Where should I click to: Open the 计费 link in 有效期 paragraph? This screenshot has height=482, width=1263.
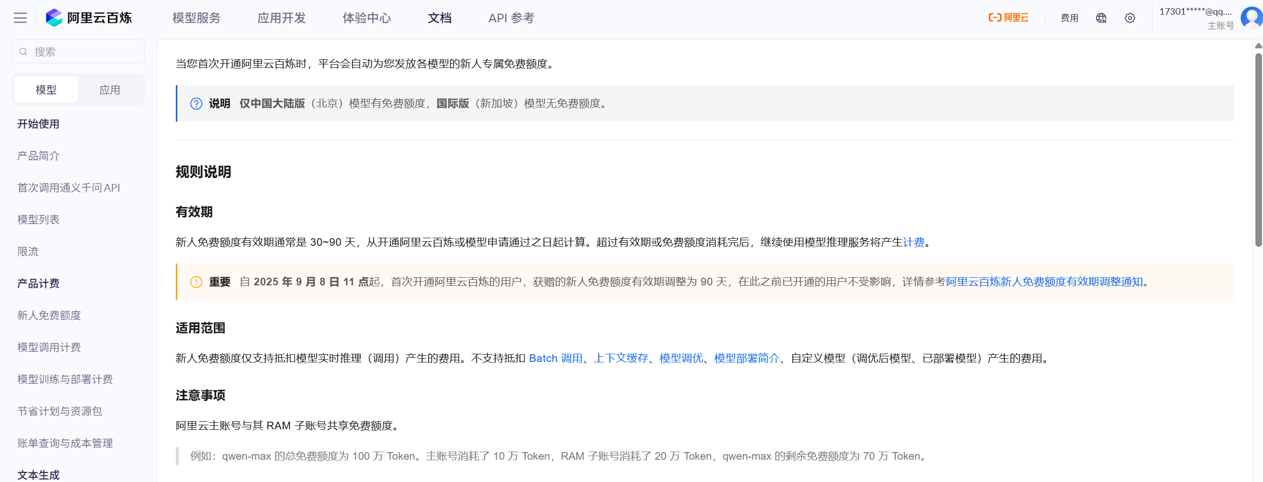point(913,242)
